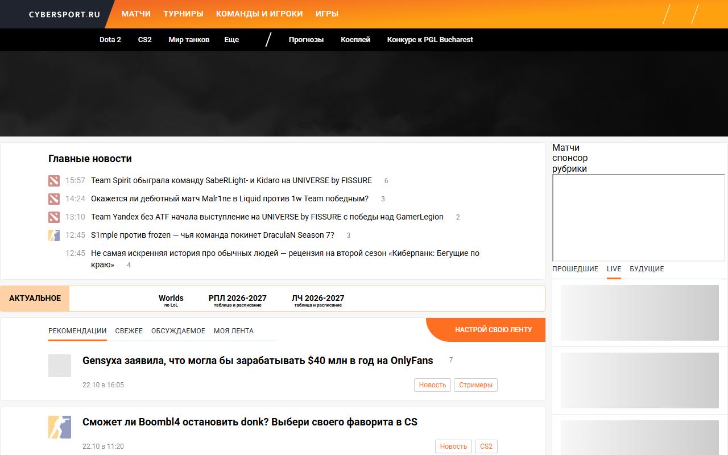Go to the CS2 section
Screen dimensions: 728x455
point(145,40)
